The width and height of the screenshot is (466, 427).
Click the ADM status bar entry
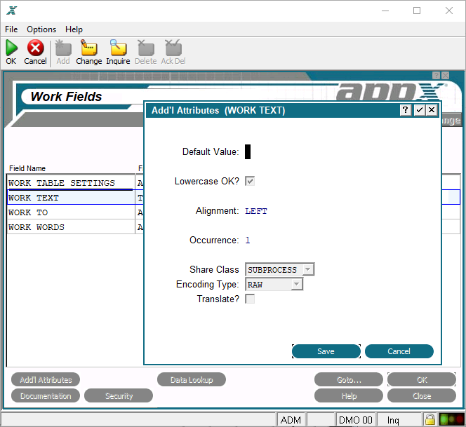[291, 420]
